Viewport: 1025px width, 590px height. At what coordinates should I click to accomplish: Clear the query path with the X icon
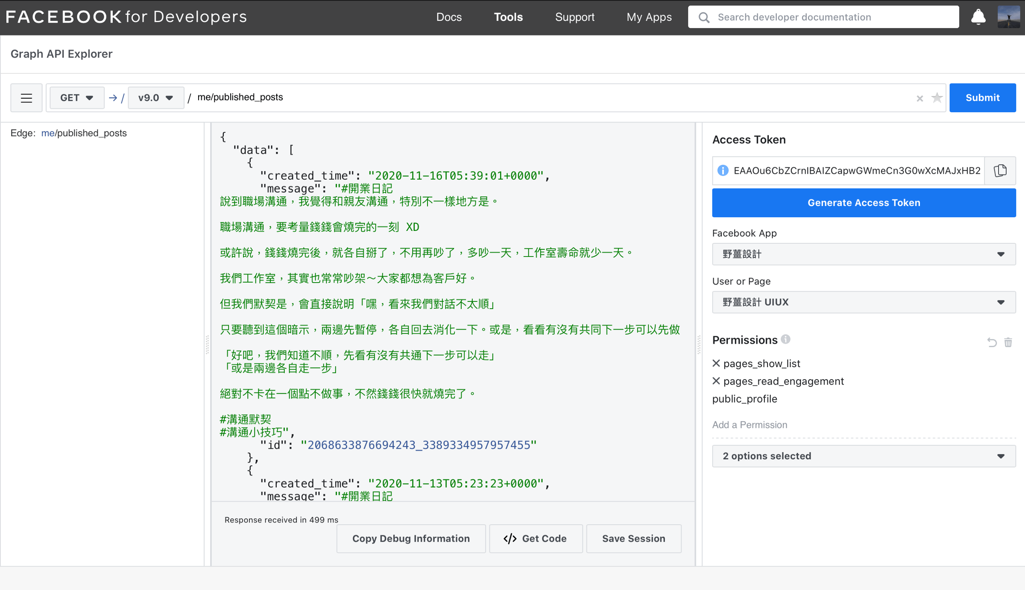(920, 98)
